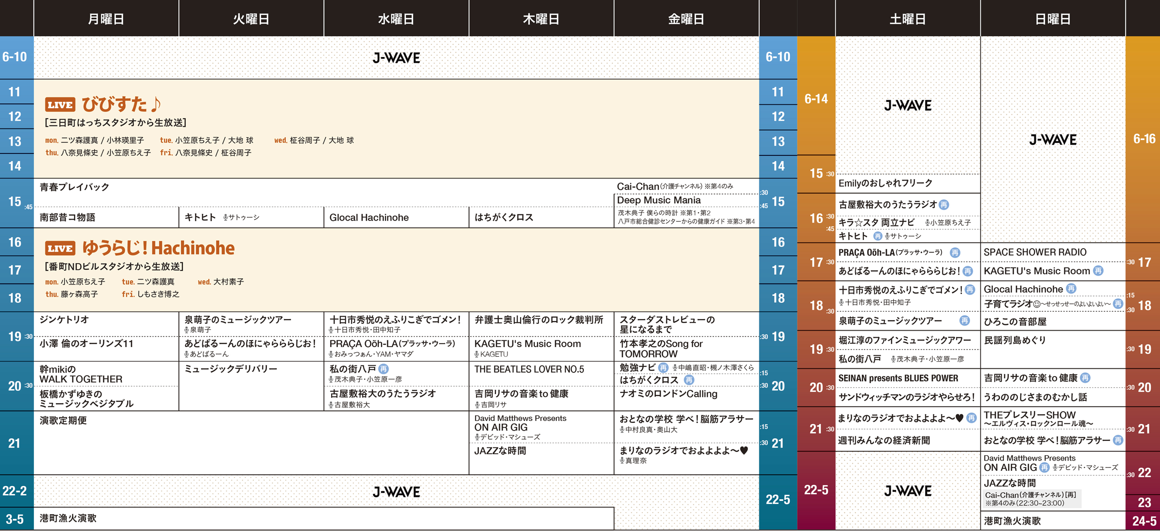Viewport: 1160px width, 531px height.
Task: Select the 日曜日 column header
Action: (x=1053, y=18)
